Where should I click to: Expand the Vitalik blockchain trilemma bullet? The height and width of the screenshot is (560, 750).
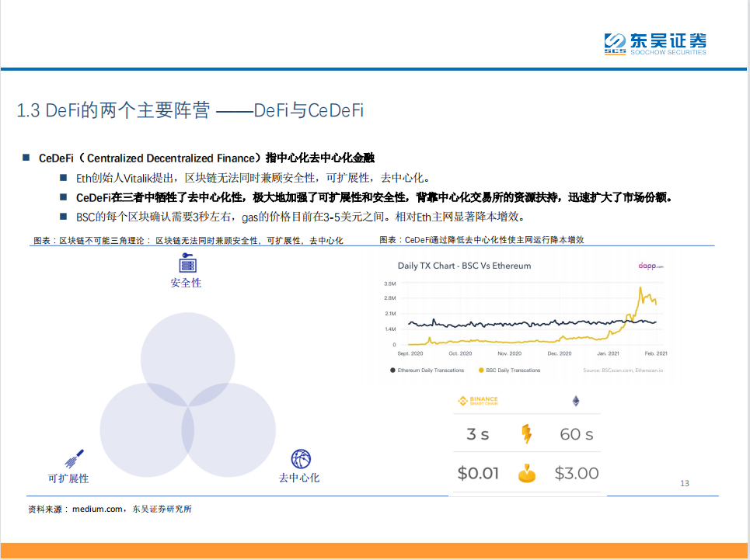click(65, 176)
